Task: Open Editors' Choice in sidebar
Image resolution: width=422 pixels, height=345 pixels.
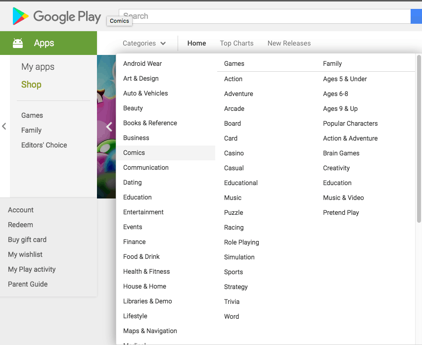Action: point(44,145)
